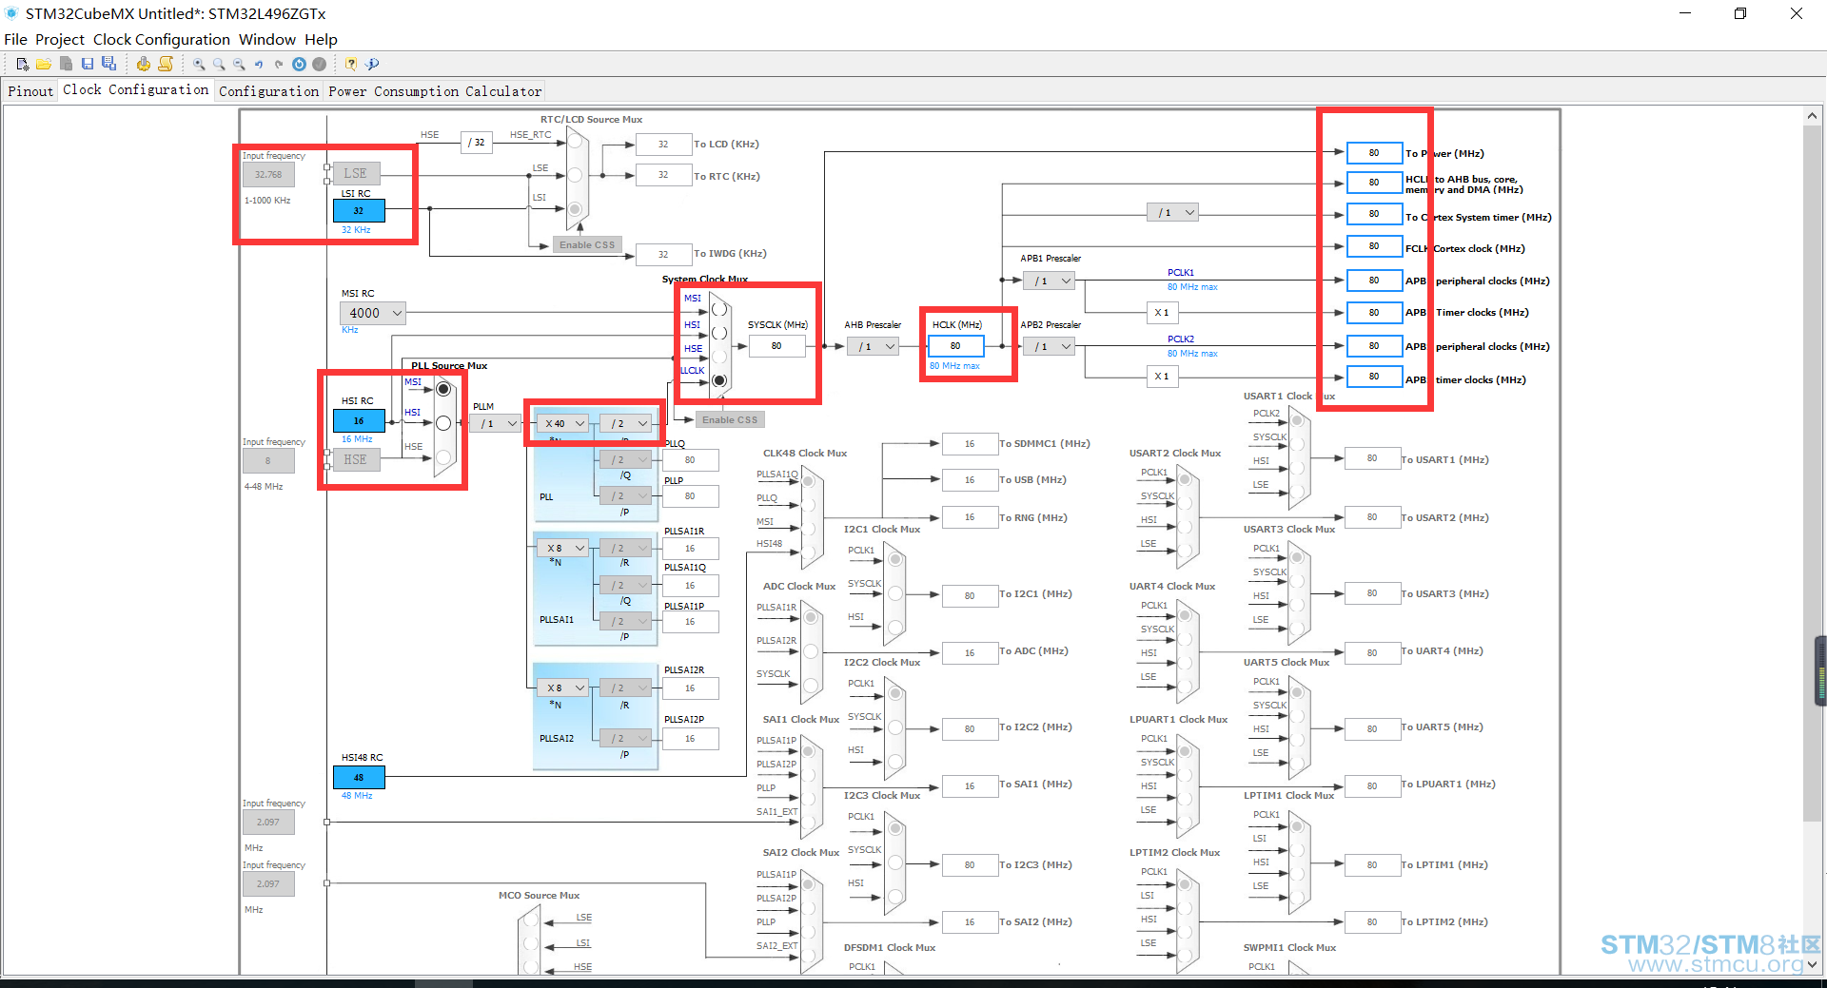The height and width of the screenshot is (988, 1827).
Task: Open the main PLL X 40 multiplier dropdown
Action: (x=562, y=423)
